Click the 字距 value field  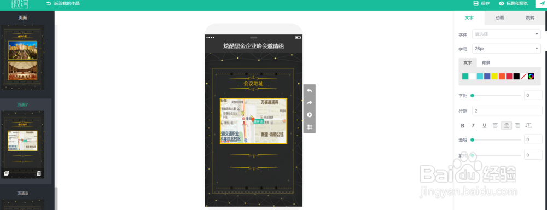point(533,95)
